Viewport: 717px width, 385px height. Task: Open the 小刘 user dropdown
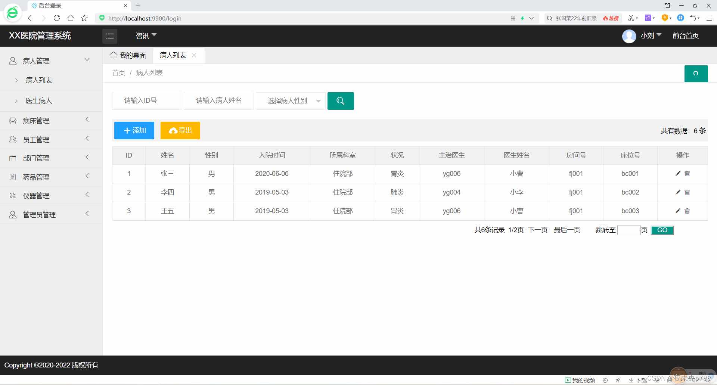(651, 36)
